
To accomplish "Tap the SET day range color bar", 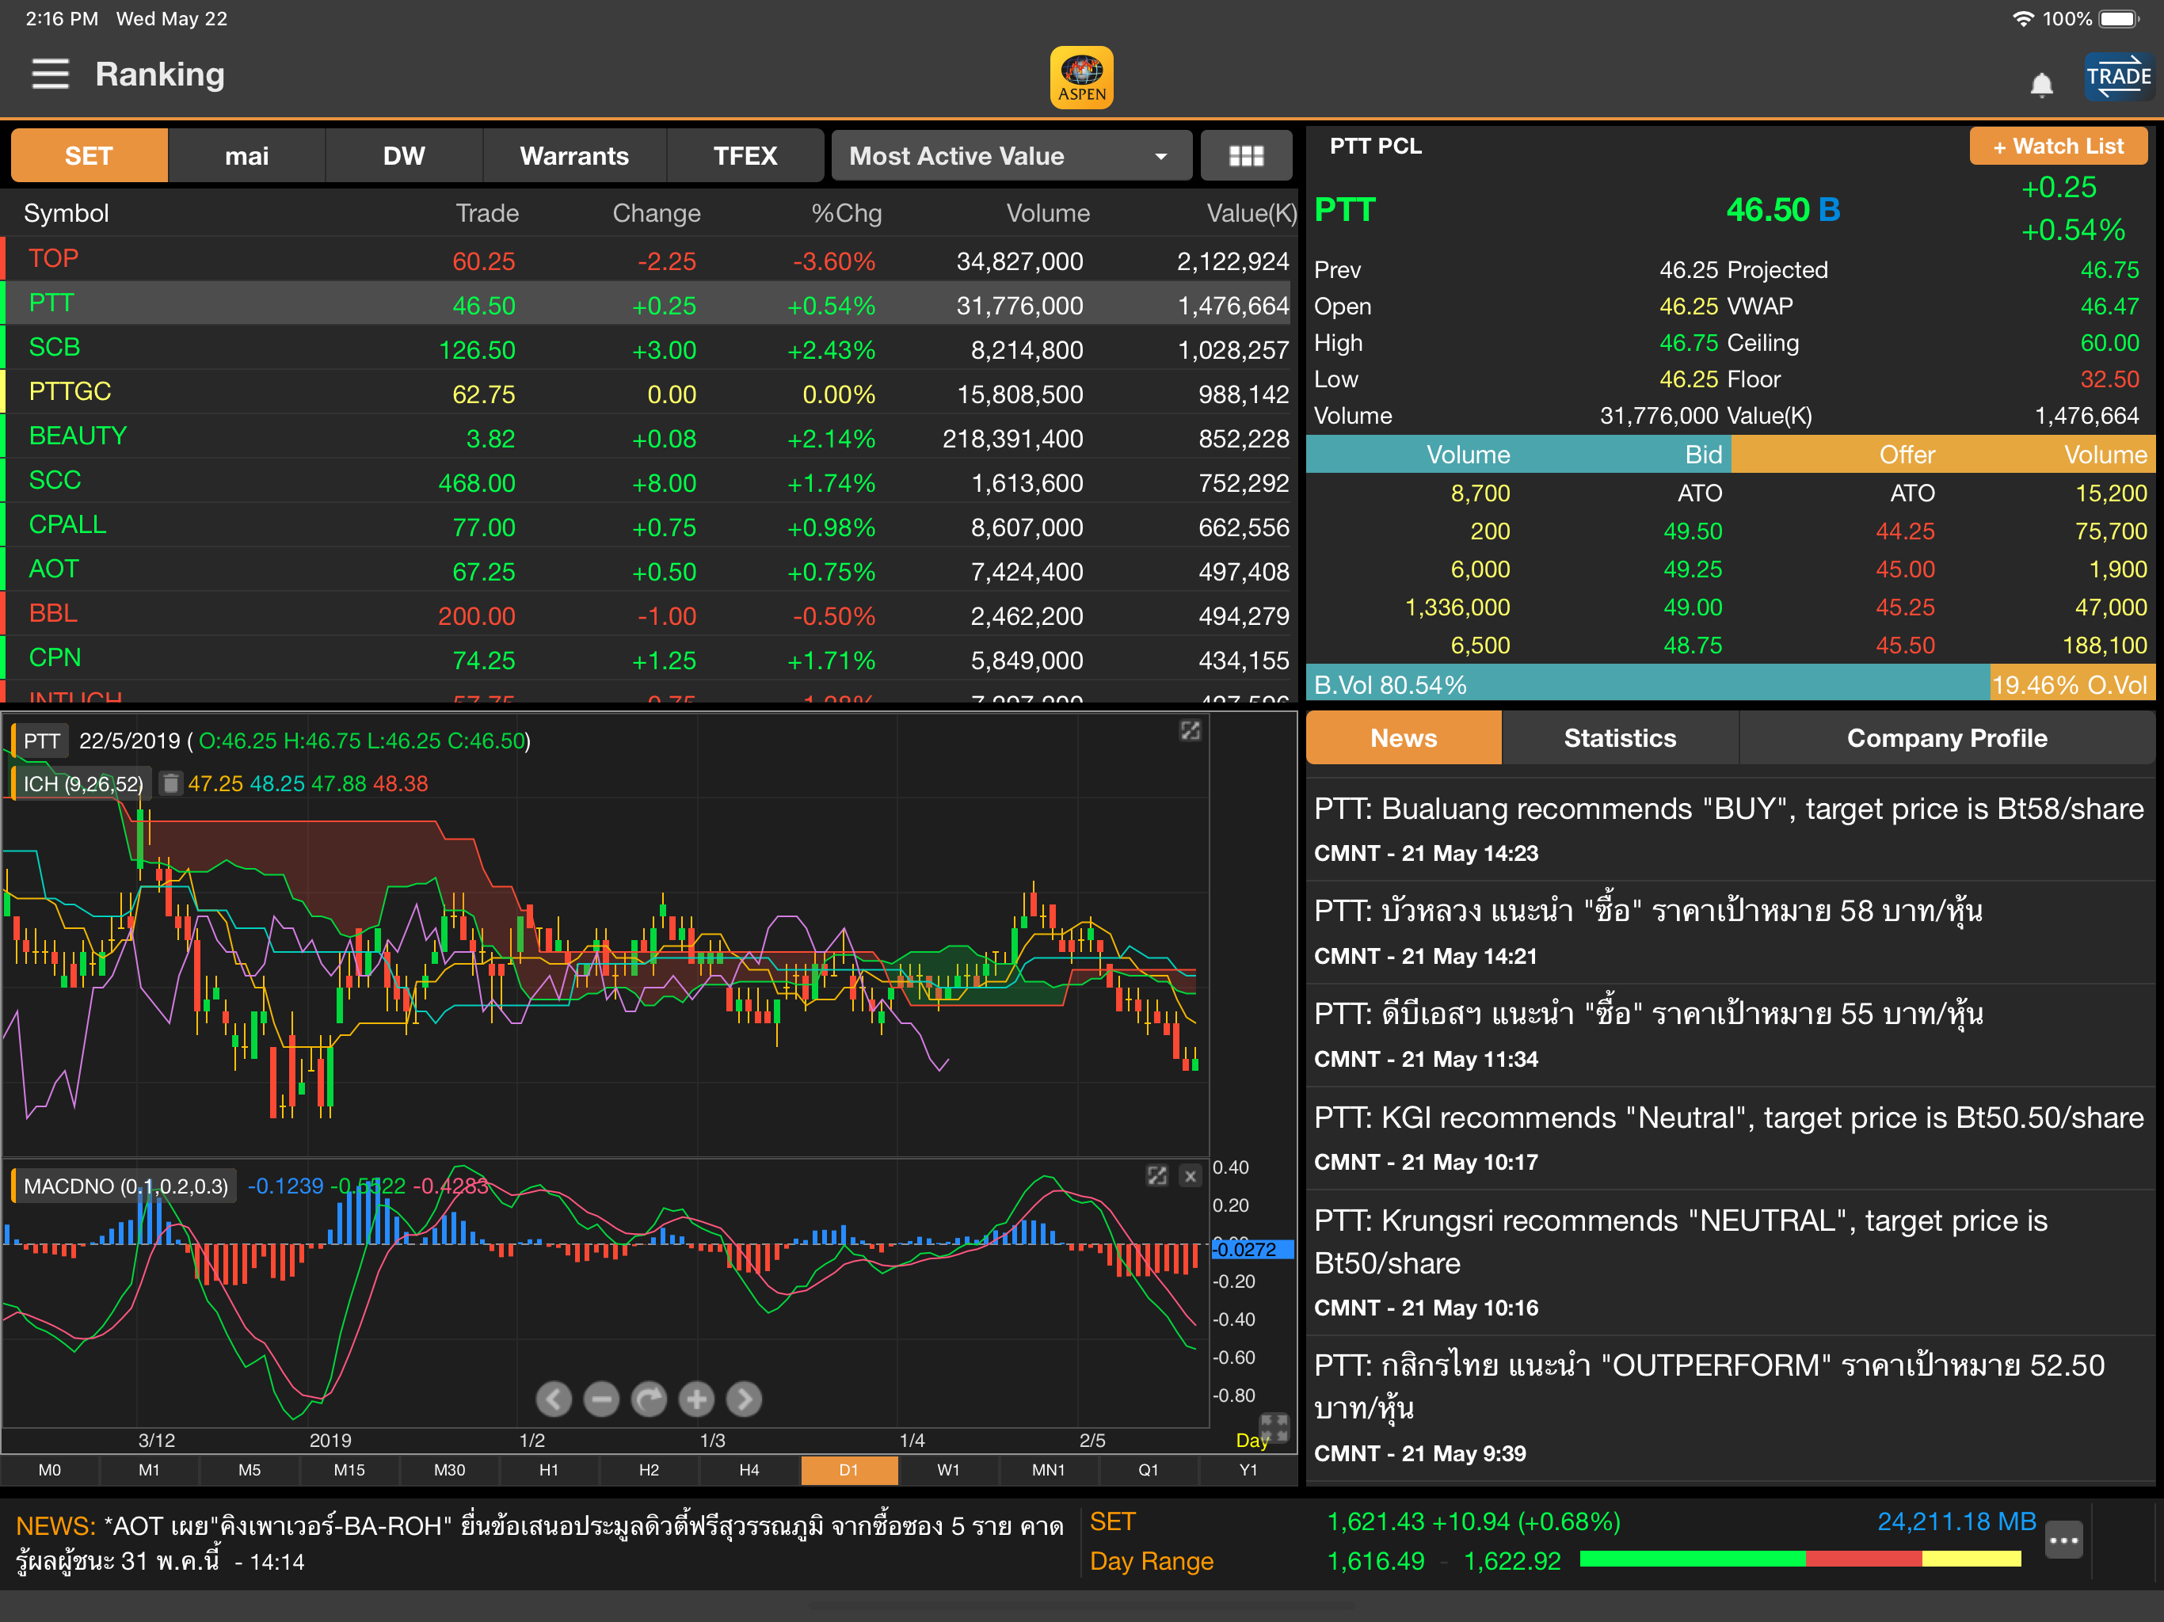I will click(1800, 1559).
